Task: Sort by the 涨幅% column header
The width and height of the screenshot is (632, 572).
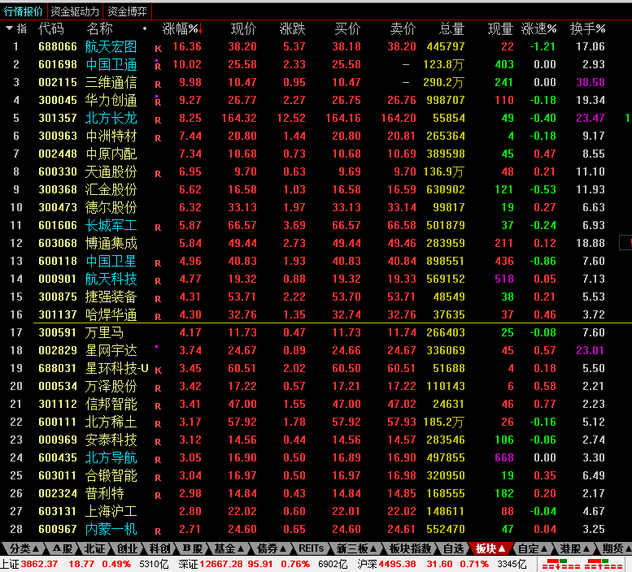Action: tap(181, 29)
